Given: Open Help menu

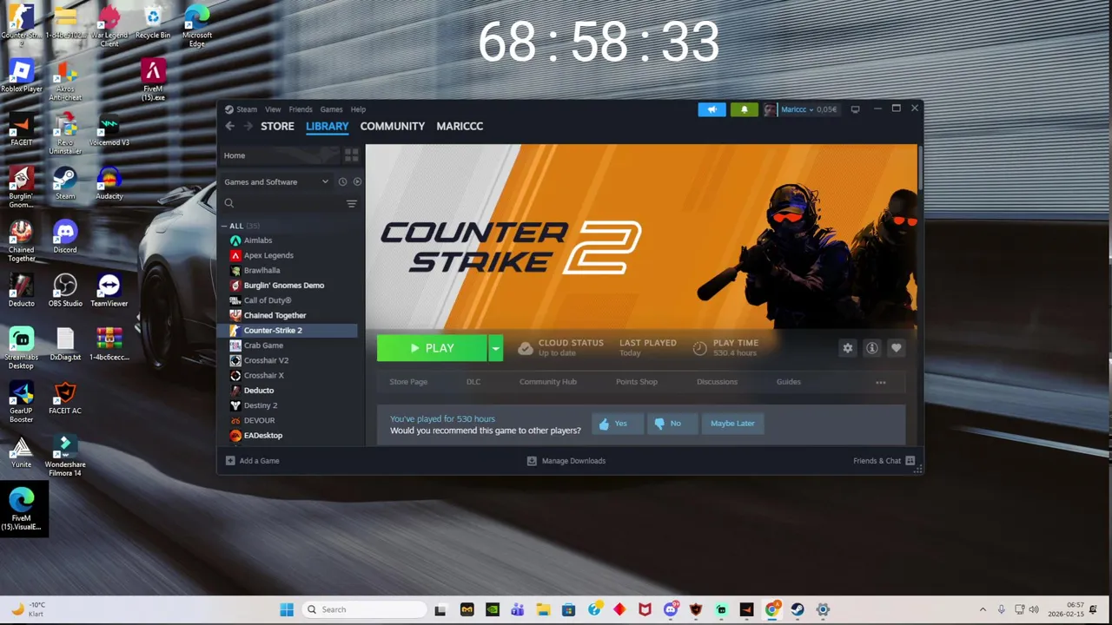Looking at the screenshot, I should pos(358,109).
